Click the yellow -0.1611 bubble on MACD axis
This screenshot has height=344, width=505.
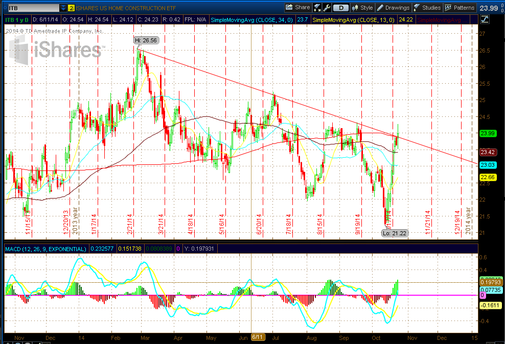491,305
